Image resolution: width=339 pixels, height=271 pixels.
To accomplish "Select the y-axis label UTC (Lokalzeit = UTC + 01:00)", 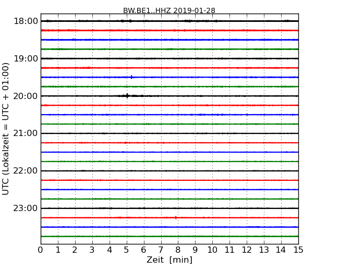I will [x=6, y=129].
